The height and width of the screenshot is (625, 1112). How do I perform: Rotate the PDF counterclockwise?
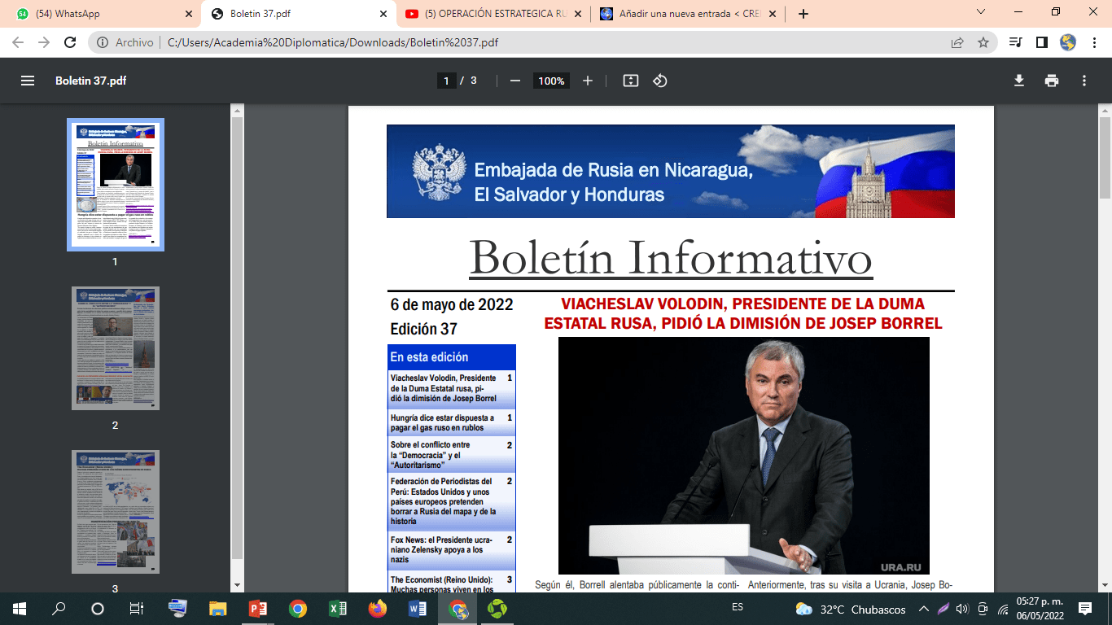660,81
